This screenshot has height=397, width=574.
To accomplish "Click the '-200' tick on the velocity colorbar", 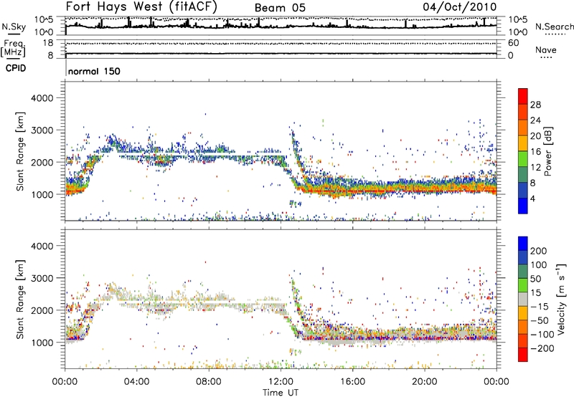I will coord(542,348).
